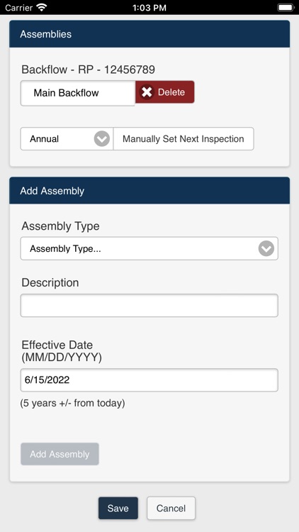Expand the Assembly Type dropdown
The image size is (299, 532).
(149, 249)
